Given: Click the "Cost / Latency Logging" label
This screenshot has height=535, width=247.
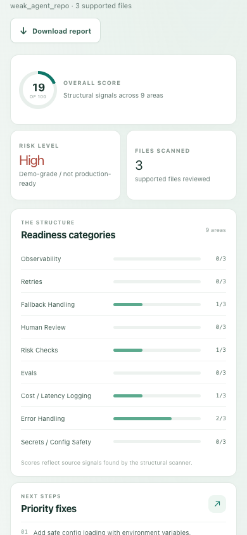Looking at the screenshot, I should tap(56, 396).
